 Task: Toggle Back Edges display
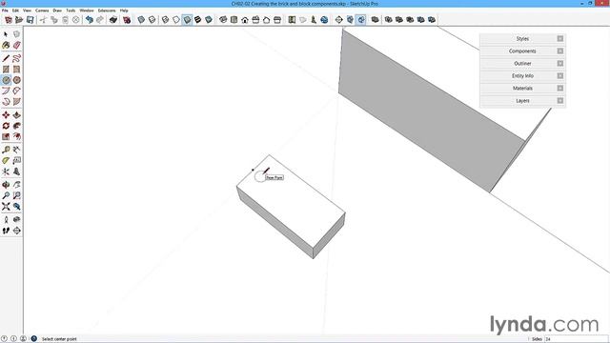coord(152,20)
